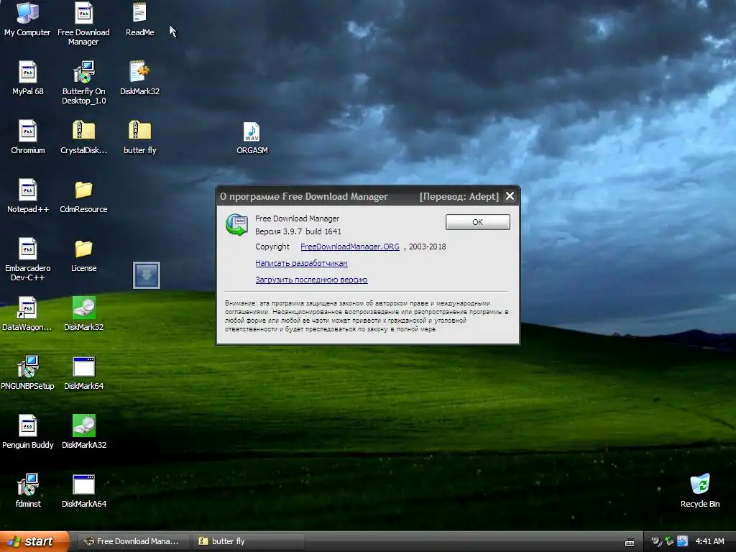Open butter fly zip archive on desktop
The width and height of the screenshot is (736, 552).
pyautogui.click(x=140, y=137)
